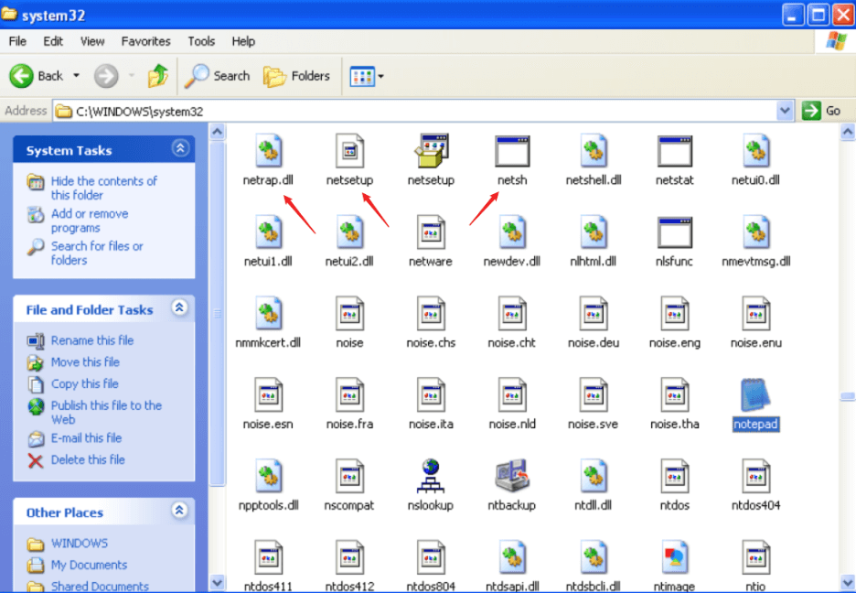Image resolution: width=856 pixels, height=593 pixels.
Task: Open My Documents in Other Places
Action: (x=89, y=566)
